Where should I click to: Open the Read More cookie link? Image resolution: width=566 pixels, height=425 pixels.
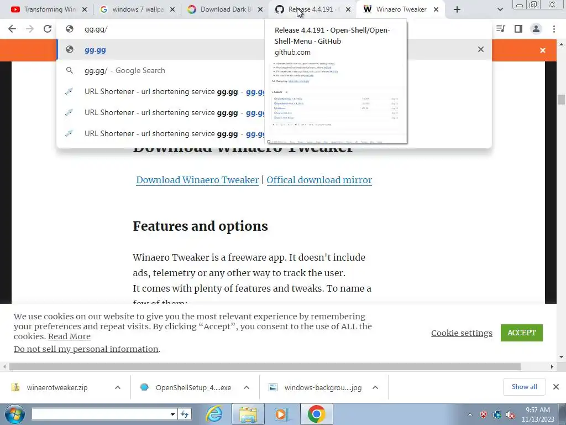coord(69,336)
